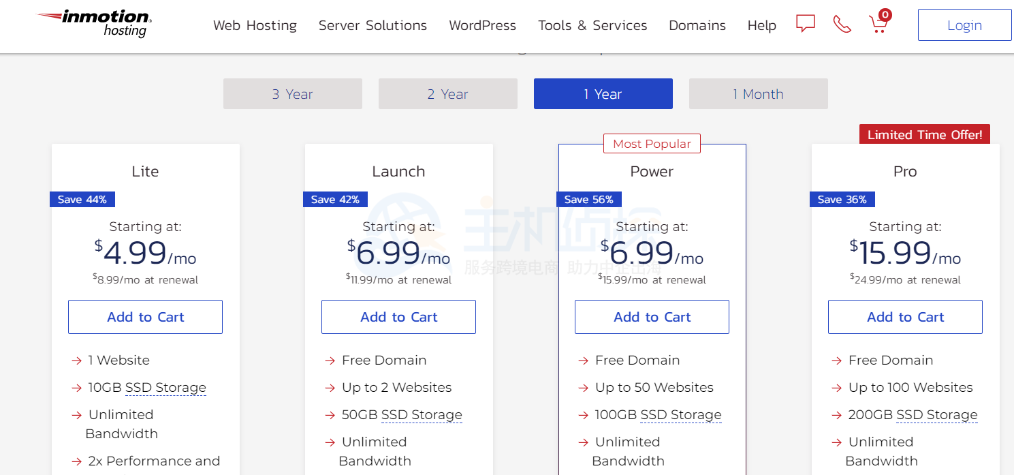Add the Launch plan to cart
This screenshot has height=475, width=1014.
(398, 317)
